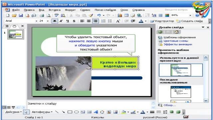Viewport: 213px width, 120px height.
Task: Open the Вставка menu
Action: tap(55, 10)
